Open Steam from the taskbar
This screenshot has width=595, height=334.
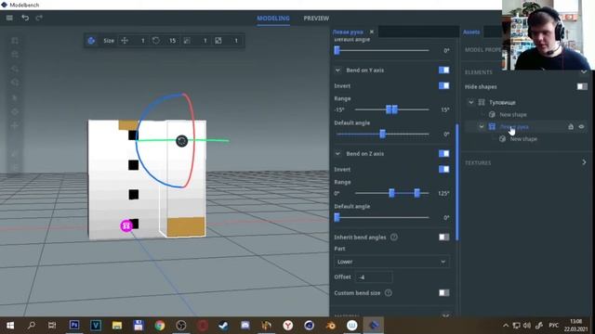click(x=223, y=325)
